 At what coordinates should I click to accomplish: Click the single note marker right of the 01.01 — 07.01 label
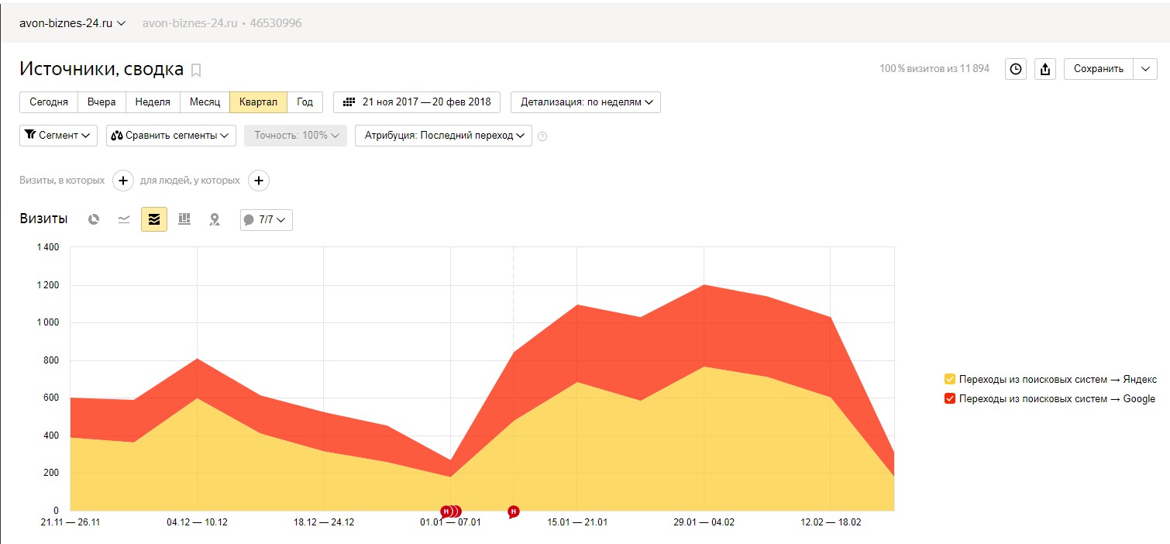point(513,511)
